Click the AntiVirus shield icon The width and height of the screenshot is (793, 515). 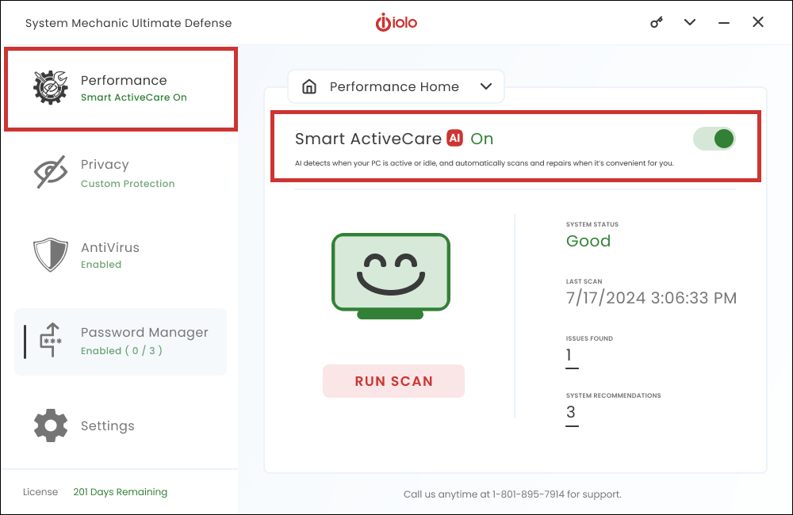click(x=51, y=255)
